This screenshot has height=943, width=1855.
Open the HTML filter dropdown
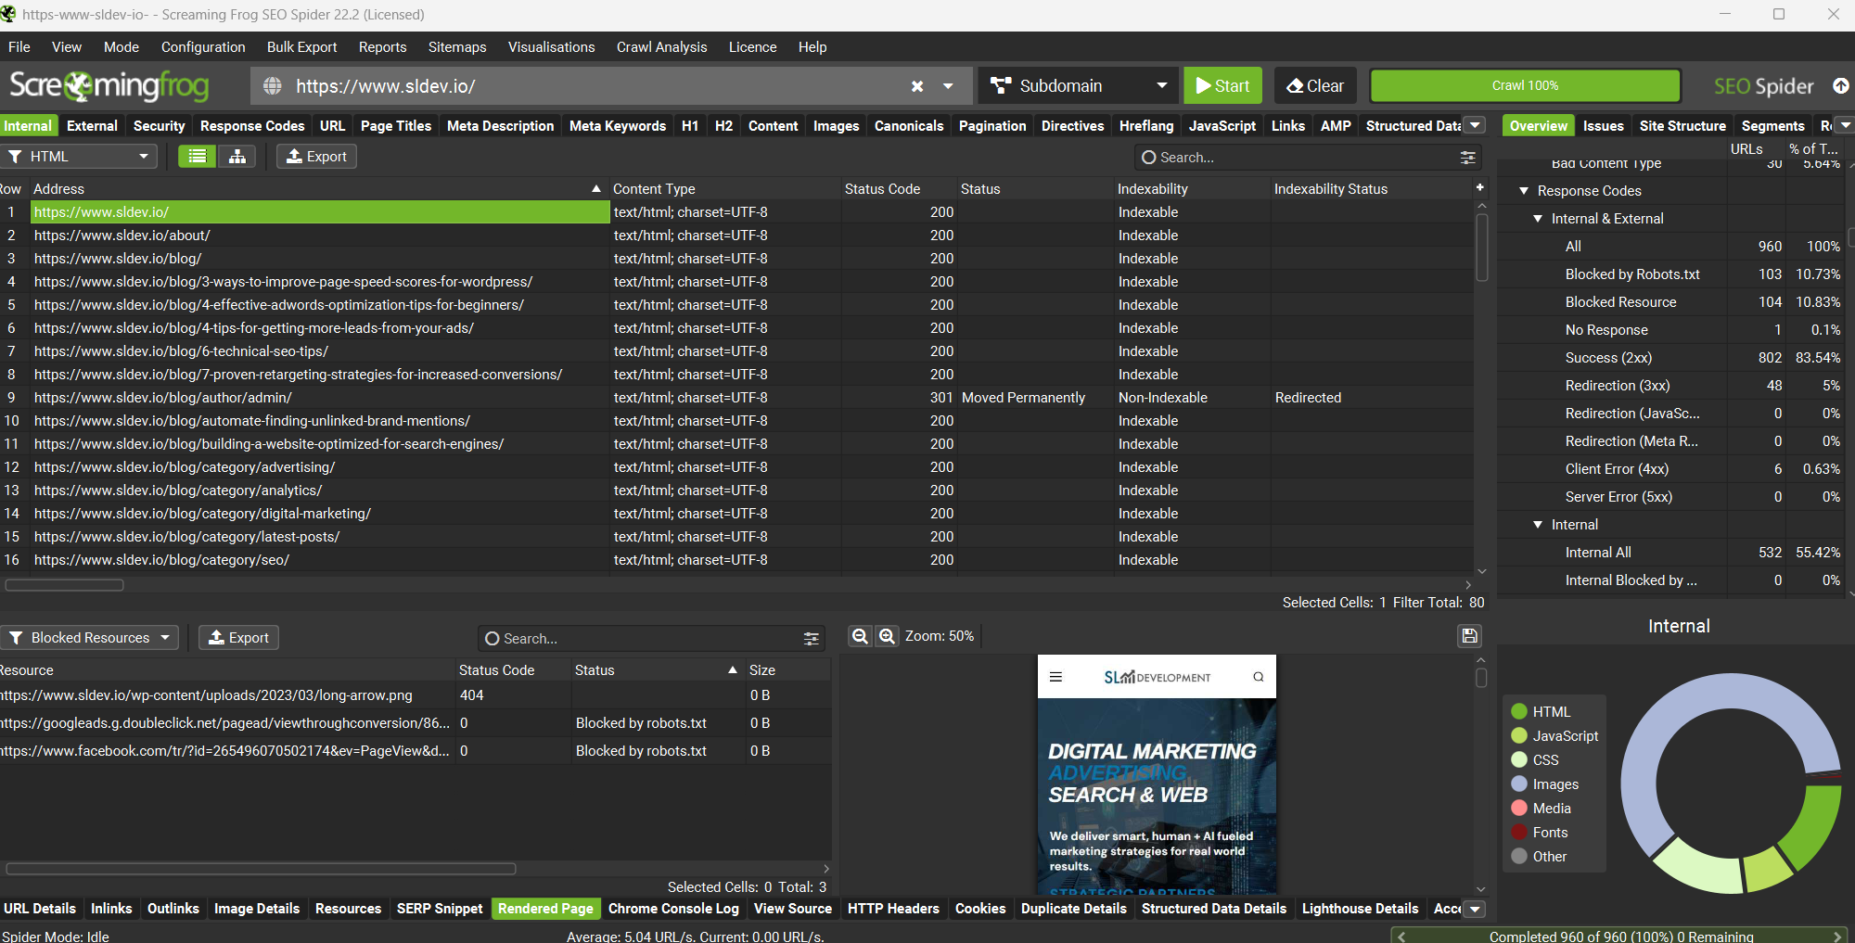click(x=78, y=157)
